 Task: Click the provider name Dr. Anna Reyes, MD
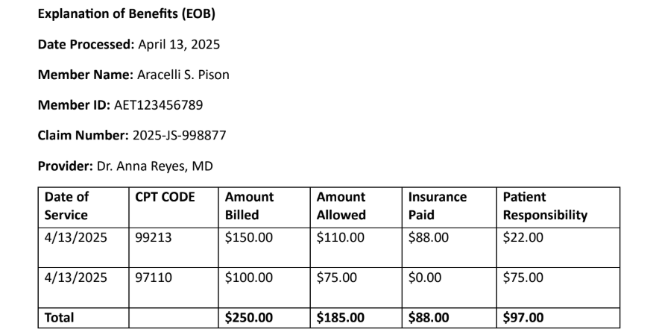pos(155,166)
